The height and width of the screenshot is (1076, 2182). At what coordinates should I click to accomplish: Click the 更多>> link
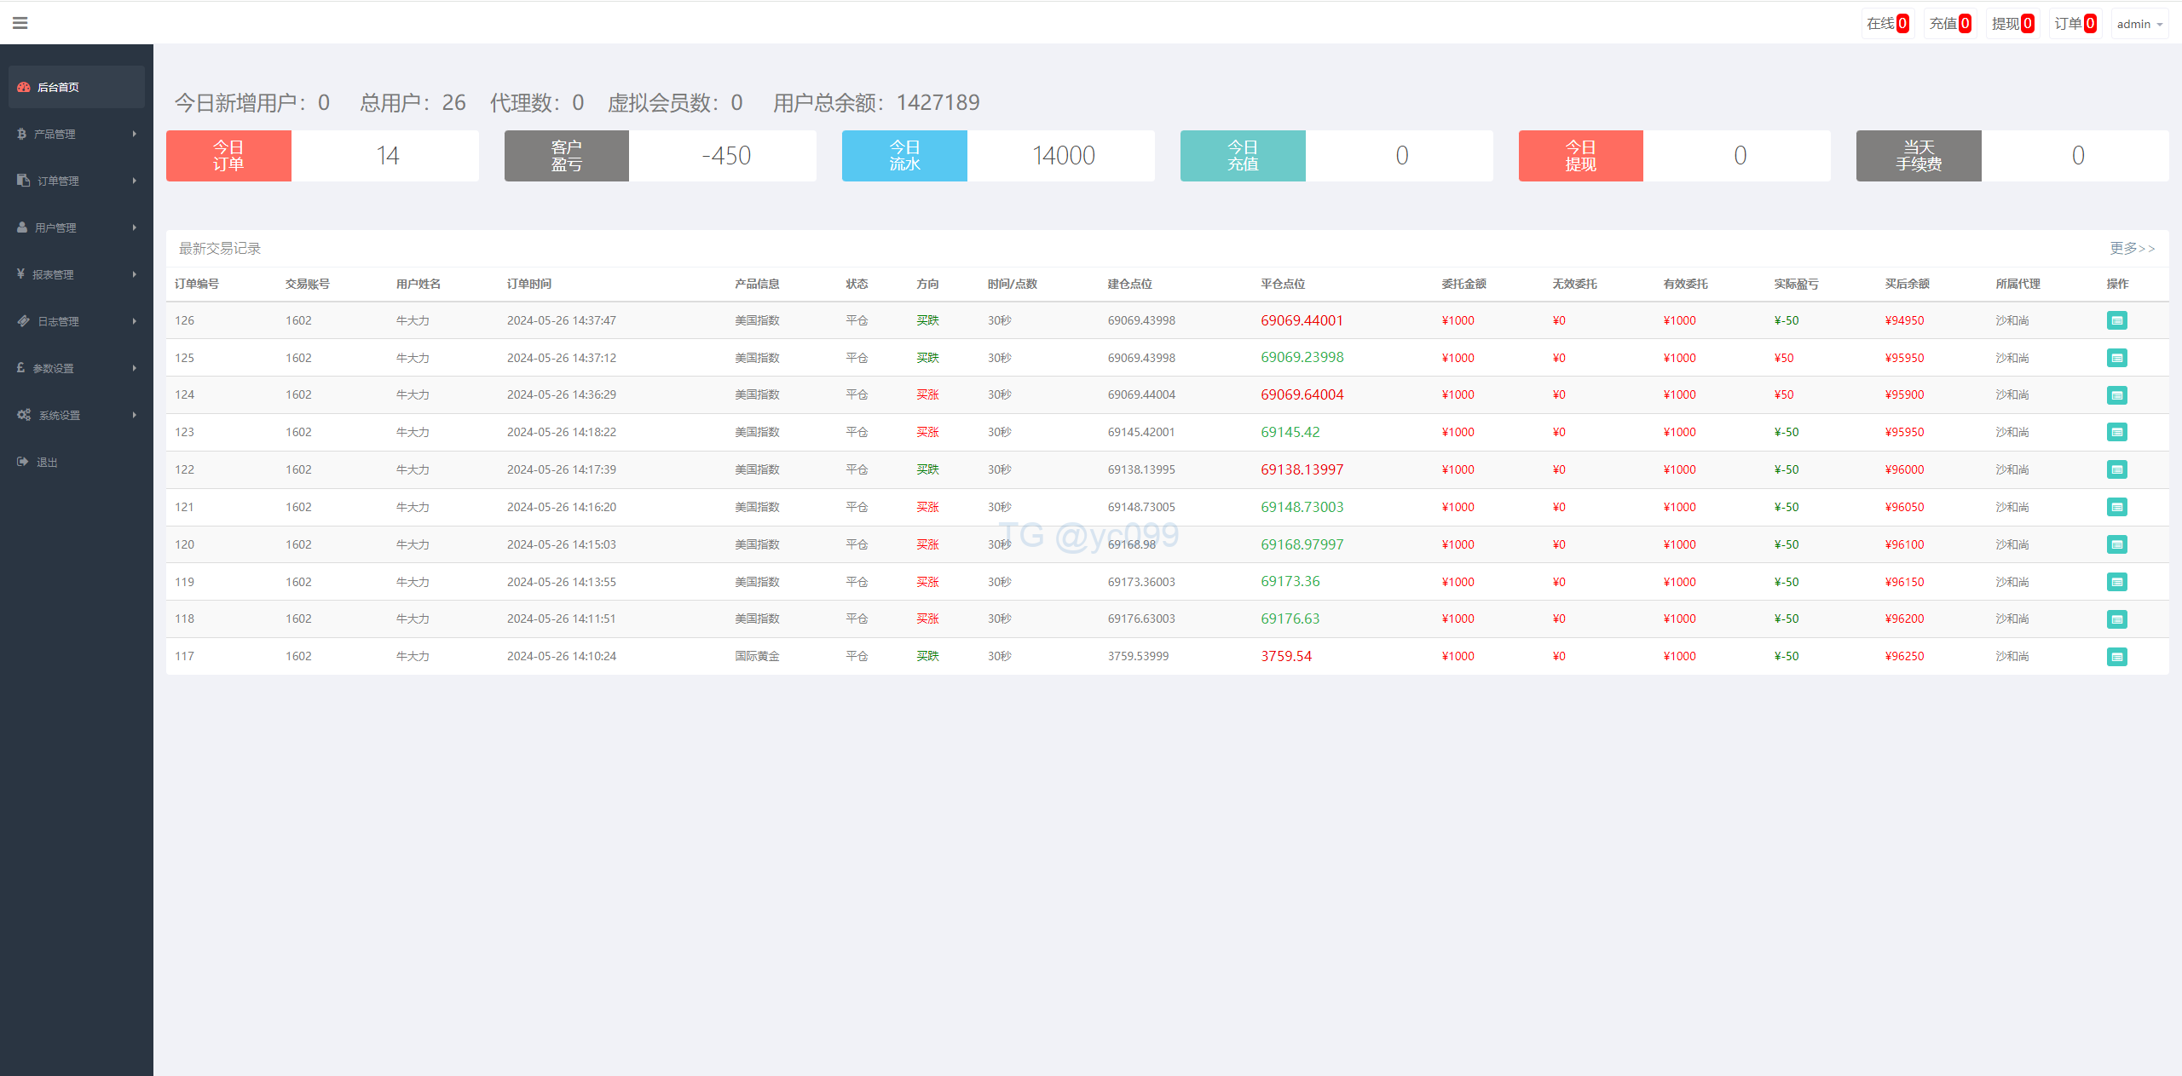click(x=2132, y=248)
